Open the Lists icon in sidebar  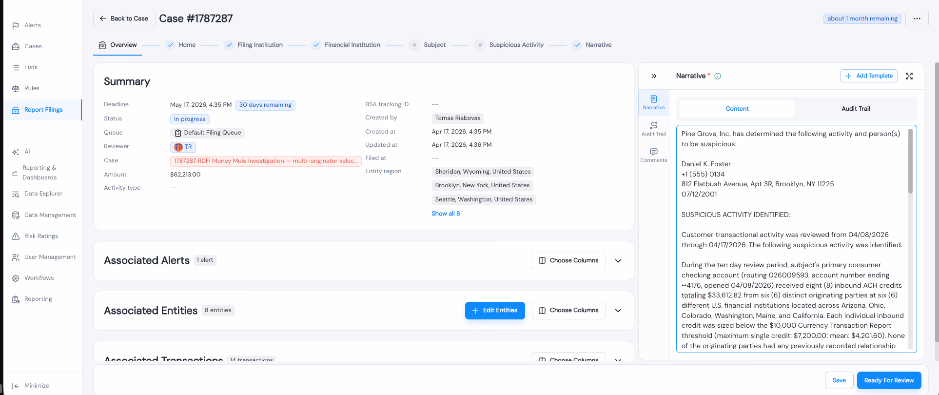coord(16,67)
